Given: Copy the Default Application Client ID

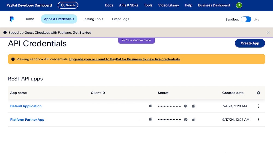Looking at the screenshot, I should click(151, 106).
